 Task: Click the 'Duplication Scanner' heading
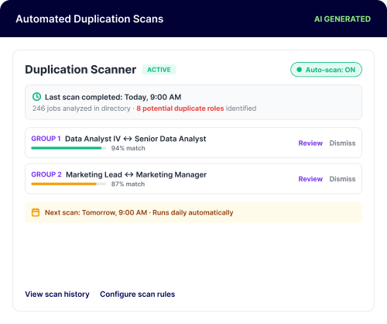(80, 70)
